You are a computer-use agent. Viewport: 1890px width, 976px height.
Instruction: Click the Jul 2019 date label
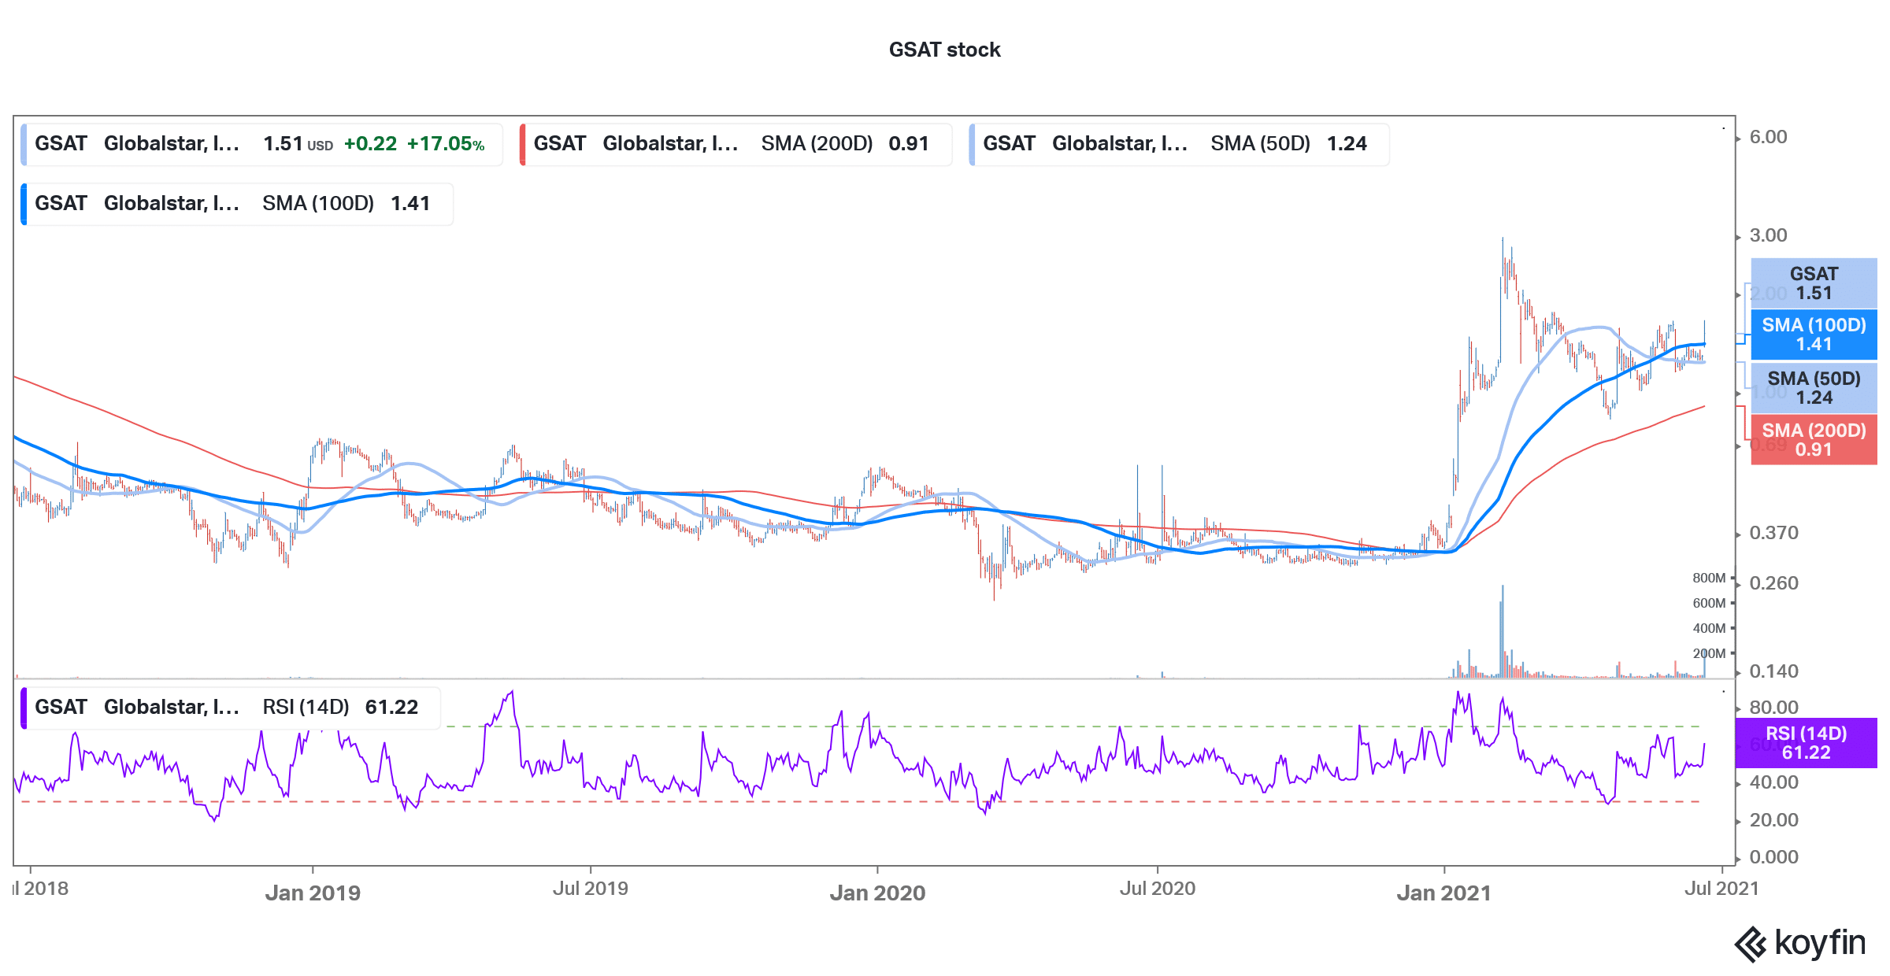point(591,889)
